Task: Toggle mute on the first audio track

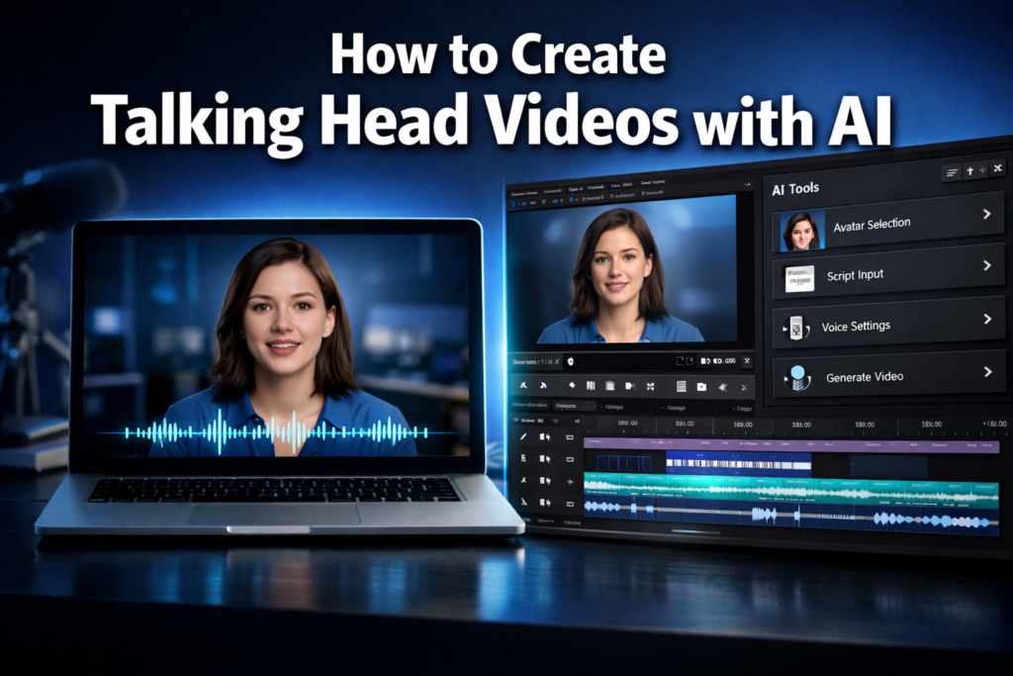Action: [545, 481]
